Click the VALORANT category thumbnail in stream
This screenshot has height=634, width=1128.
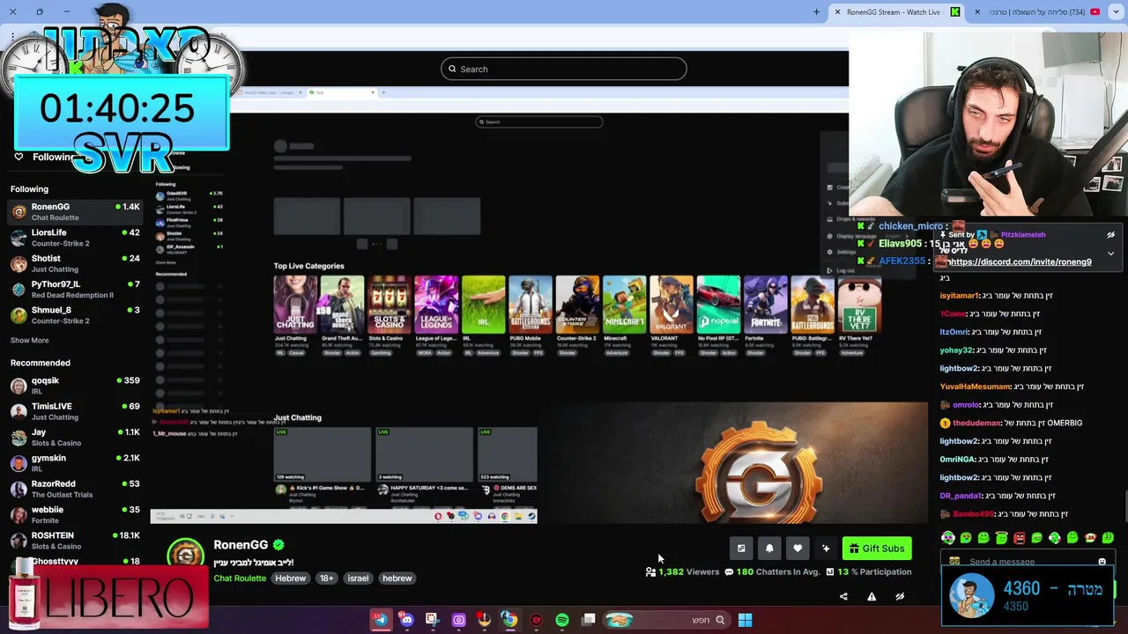(x=671, y=304)
